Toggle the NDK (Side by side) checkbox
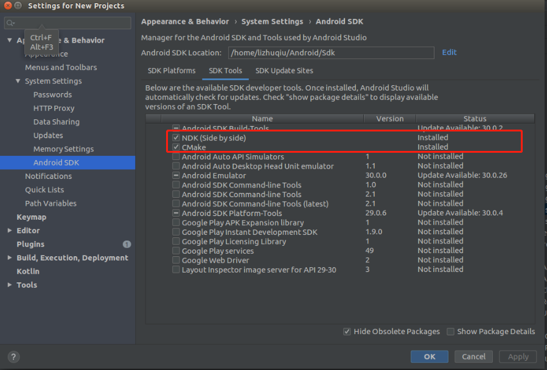 (176, 138)
